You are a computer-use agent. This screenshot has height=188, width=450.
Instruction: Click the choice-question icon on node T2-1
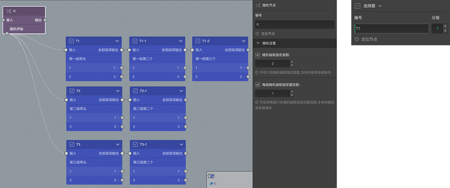(135, 91)
